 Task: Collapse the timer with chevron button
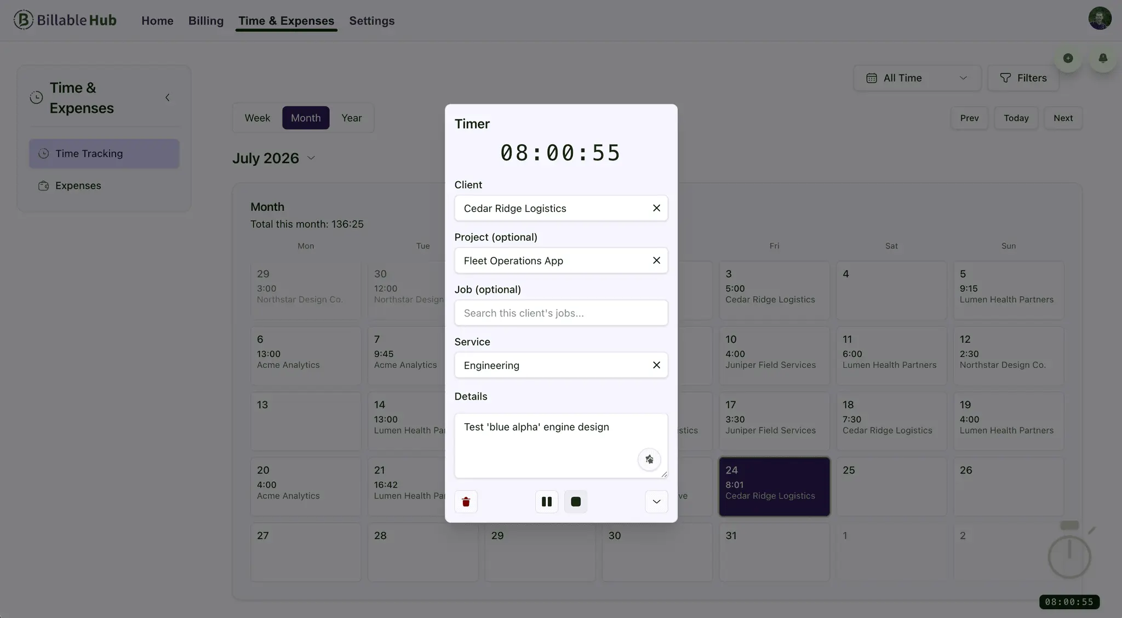click(656, 501)
